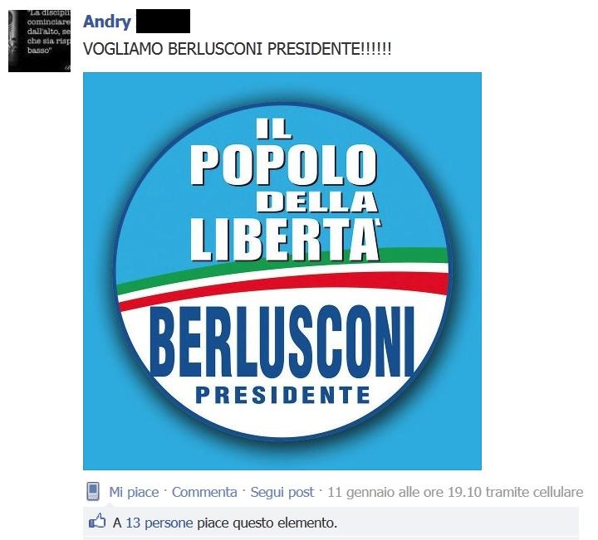Like the post with Mi piace
598x540 pixels.
pyautogui.click(x=134, y=492)
